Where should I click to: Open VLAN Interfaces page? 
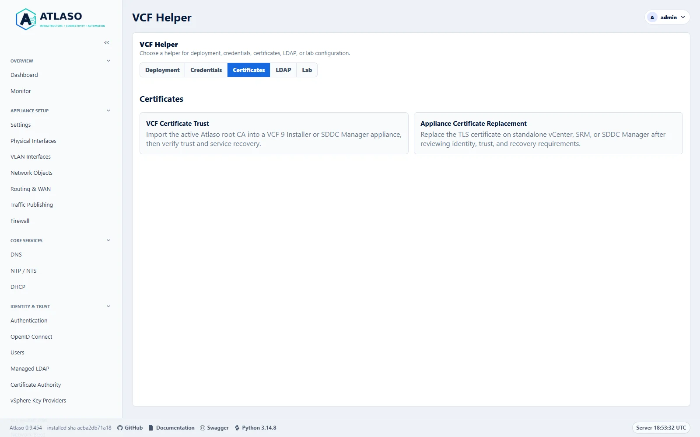click(31, 157)
